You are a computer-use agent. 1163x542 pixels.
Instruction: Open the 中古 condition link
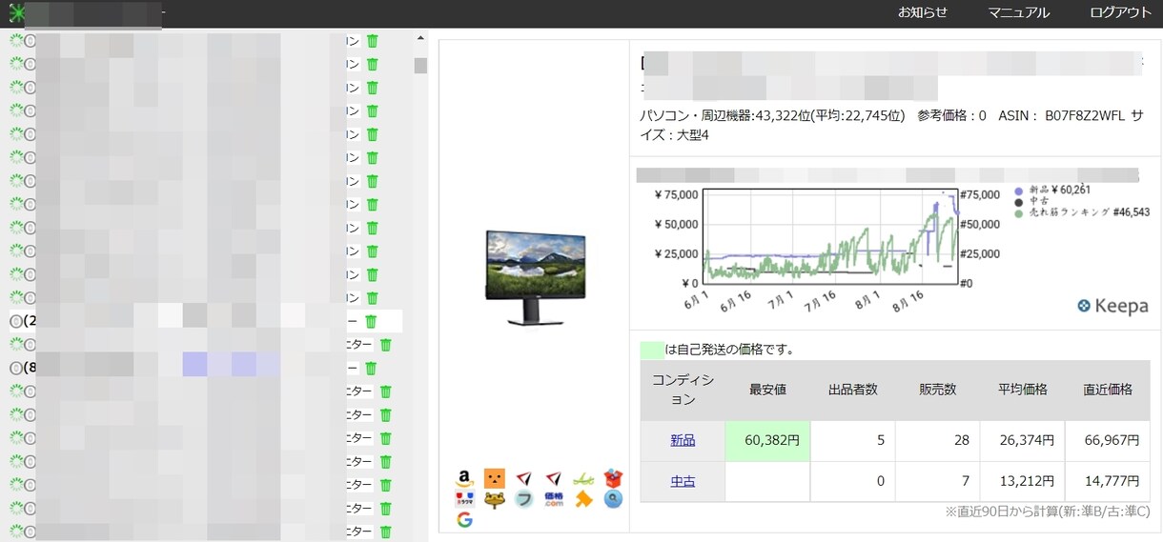[x=683, y=481]
